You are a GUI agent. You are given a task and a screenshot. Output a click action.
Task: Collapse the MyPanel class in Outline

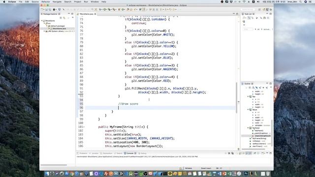[248, 128]
